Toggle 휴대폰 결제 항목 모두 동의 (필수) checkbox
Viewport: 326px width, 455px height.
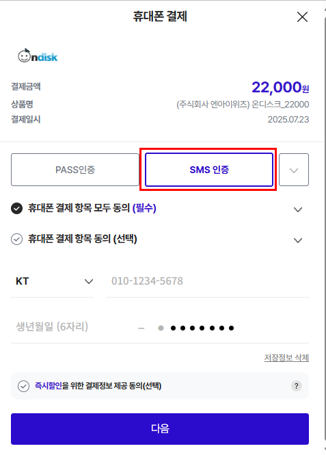coord(17,208)
